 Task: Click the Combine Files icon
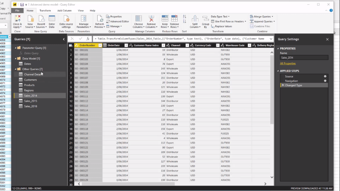click(x=252, y=27)
